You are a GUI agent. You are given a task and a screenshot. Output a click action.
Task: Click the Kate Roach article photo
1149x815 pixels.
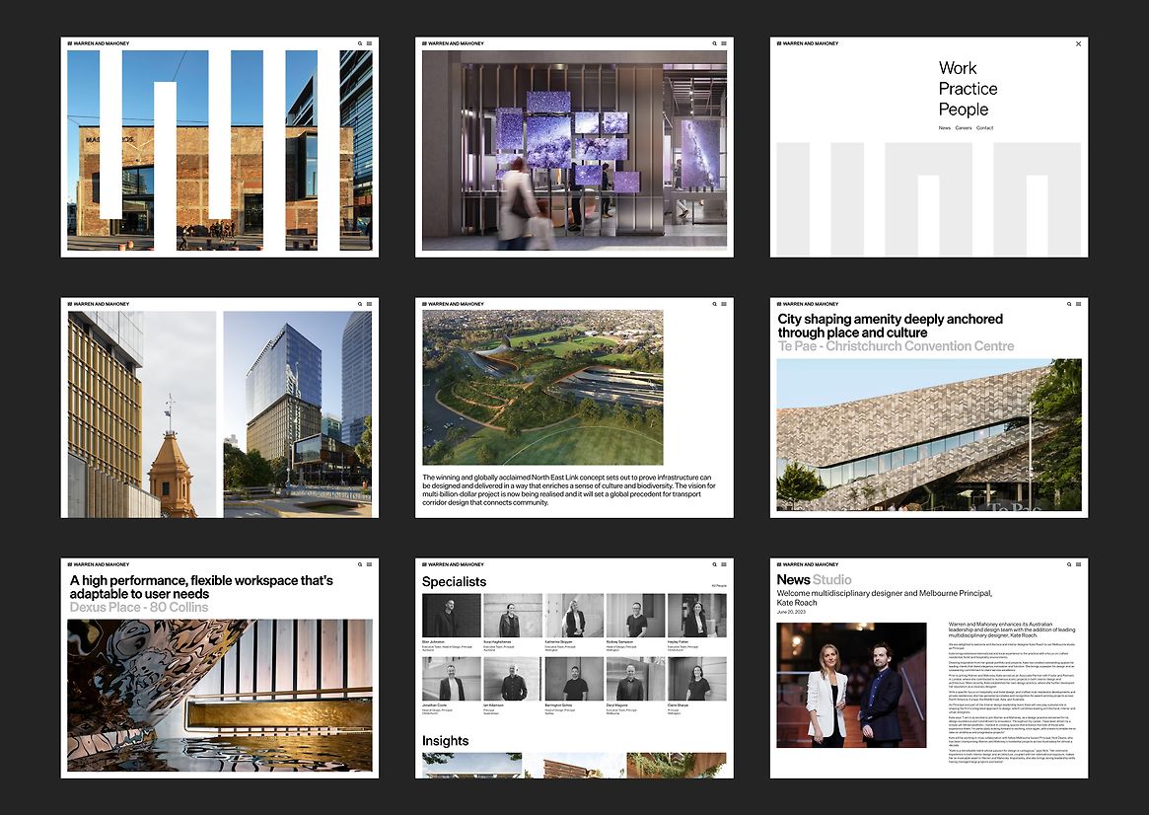851,685
